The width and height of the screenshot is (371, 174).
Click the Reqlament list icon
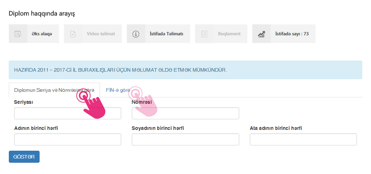tap(204, 34)
